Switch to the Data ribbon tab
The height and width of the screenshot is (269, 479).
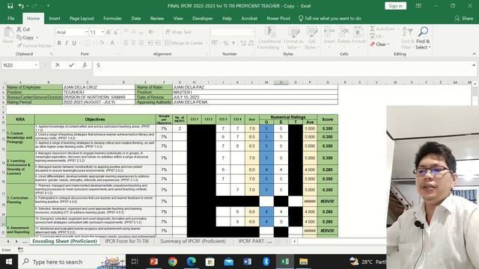pyautogui.click(x=136, y=18)
